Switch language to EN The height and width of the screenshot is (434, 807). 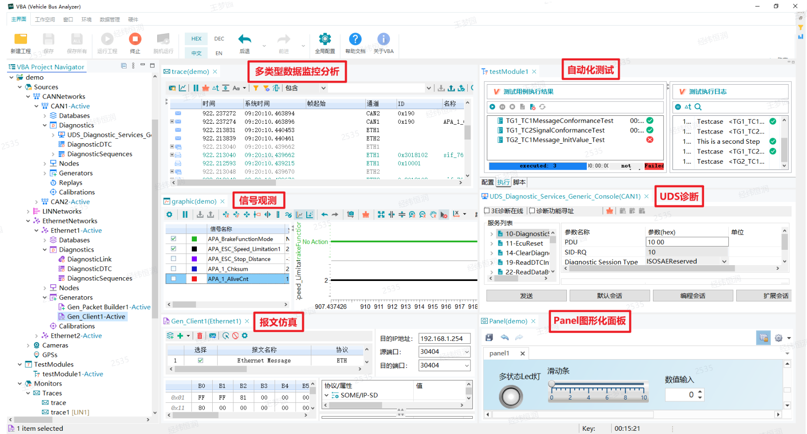tap(219, 53)
